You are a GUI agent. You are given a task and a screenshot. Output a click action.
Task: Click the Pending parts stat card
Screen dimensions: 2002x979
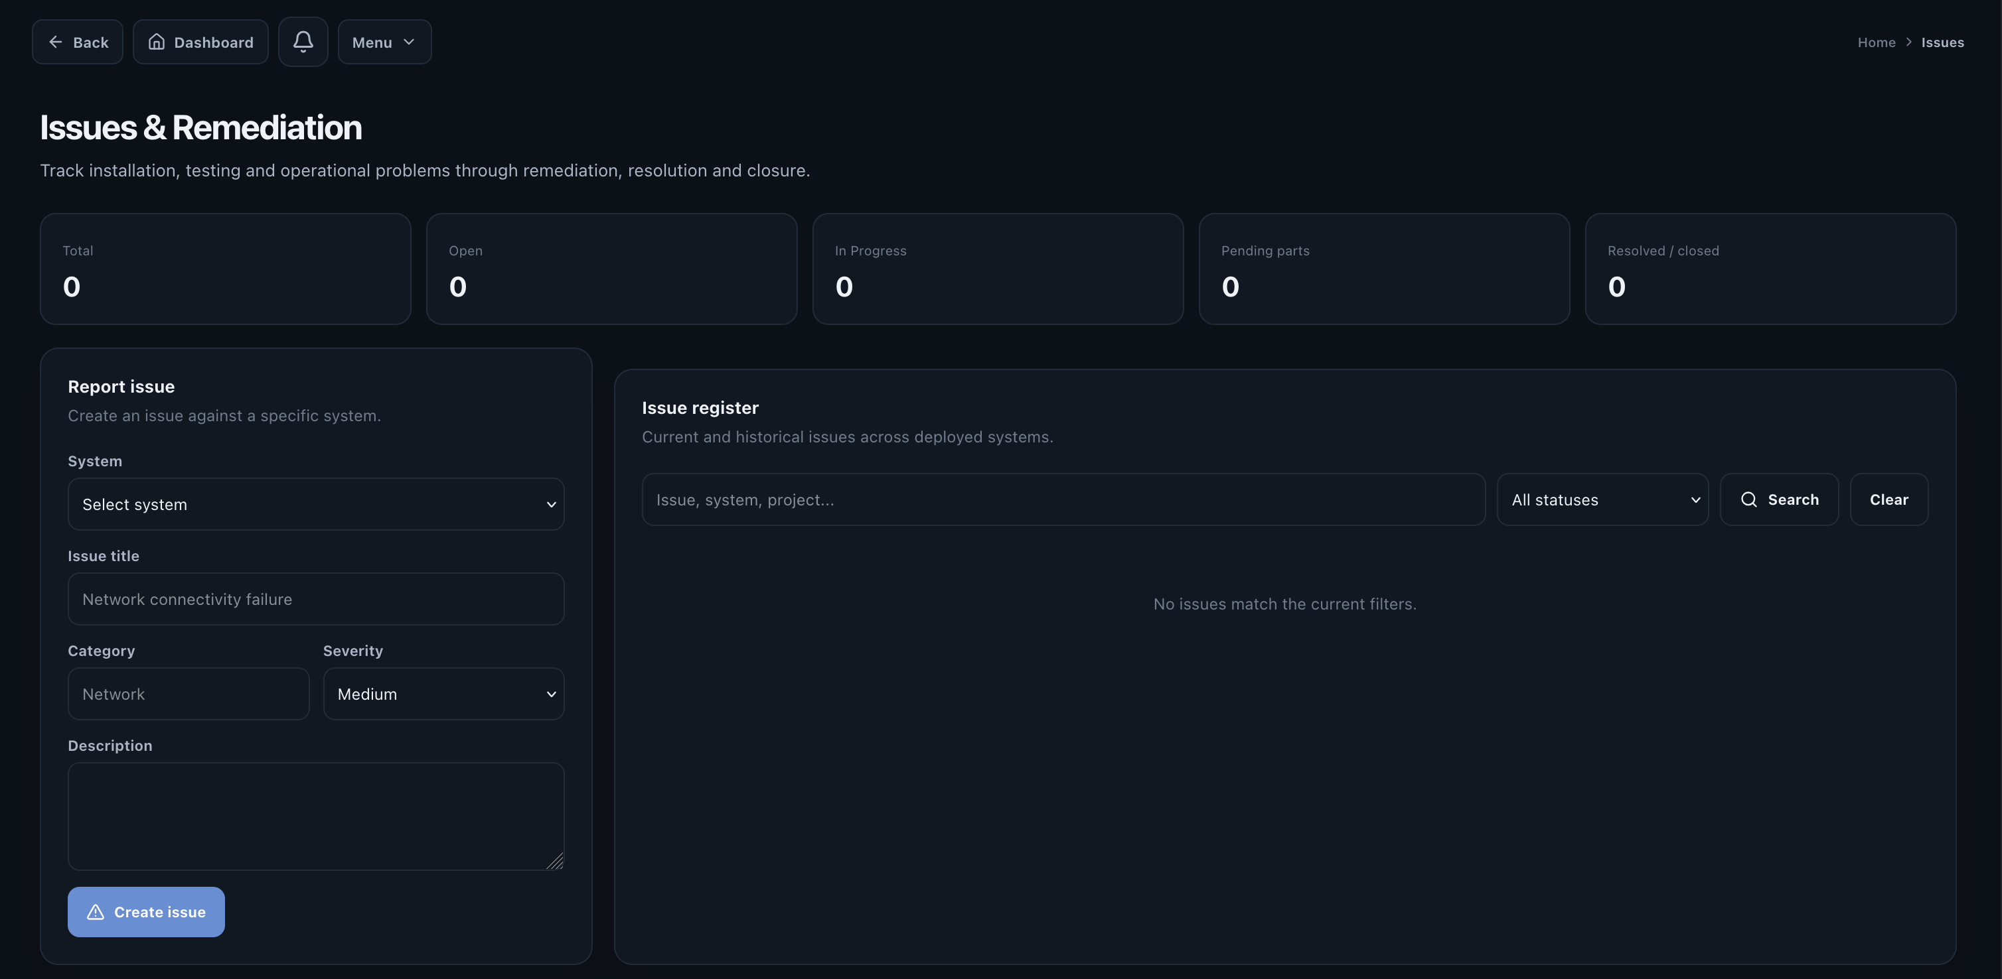coord(1384,269)
